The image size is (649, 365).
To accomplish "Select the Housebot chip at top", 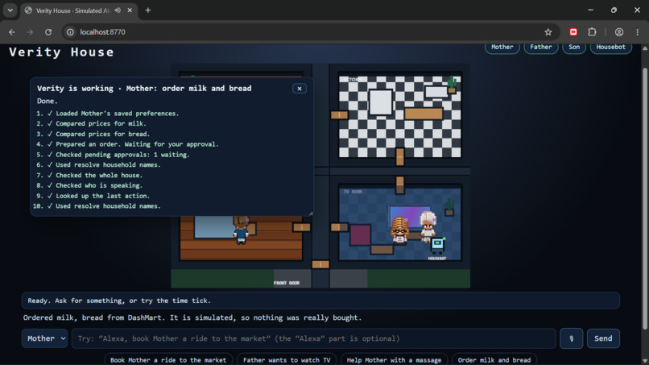I will (x=610, y=48).
